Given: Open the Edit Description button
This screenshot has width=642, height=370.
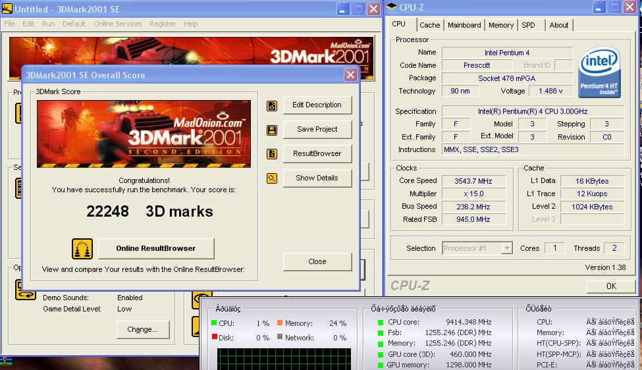Looking at the screenshot, I should (317, 105).
